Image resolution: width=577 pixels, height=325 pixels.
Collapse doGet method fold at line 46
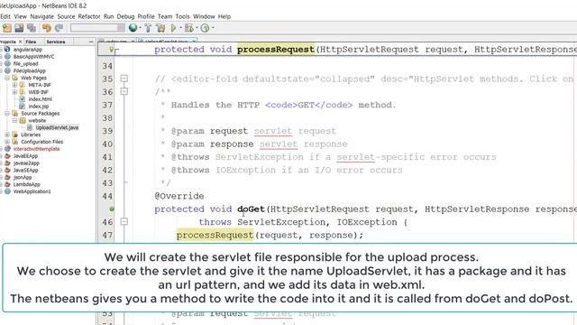[x=124, y=221]
